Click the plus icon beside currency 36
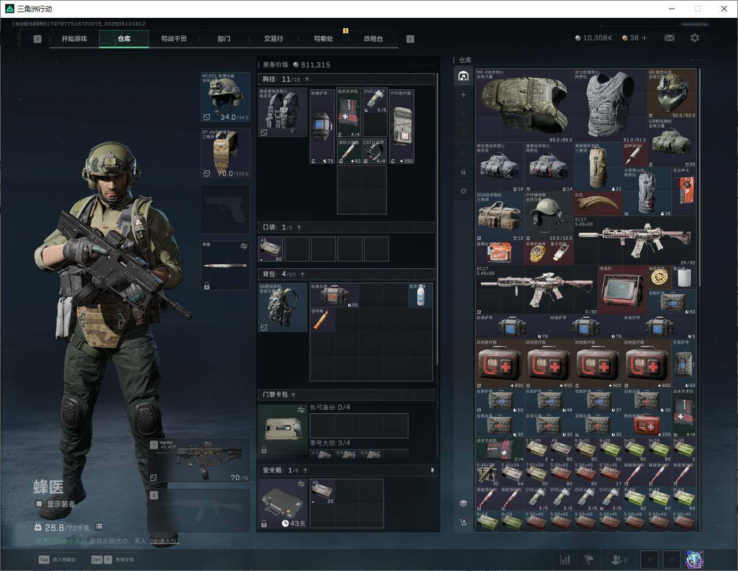The height and width of the screenshot is (571, 738). (x=644, y=38)
